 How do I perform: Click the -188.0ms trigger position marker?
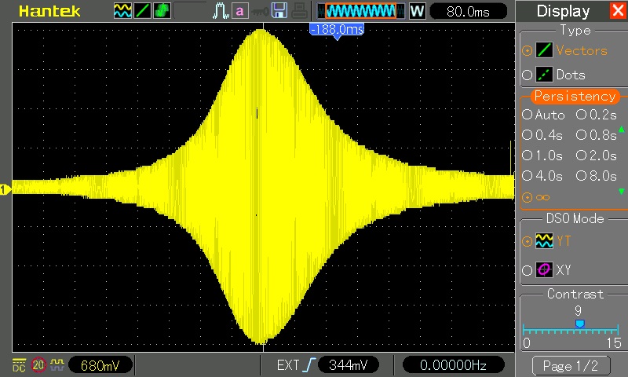click(337, 30)
